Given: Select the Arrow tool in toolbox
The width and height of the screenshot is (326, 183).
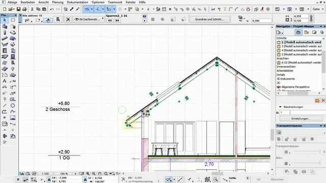Looking at the screenshot, I should (x=5, y=20).
